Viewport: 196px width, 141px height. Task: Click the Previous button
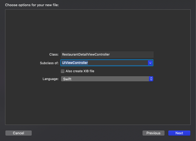click(153, 133)
